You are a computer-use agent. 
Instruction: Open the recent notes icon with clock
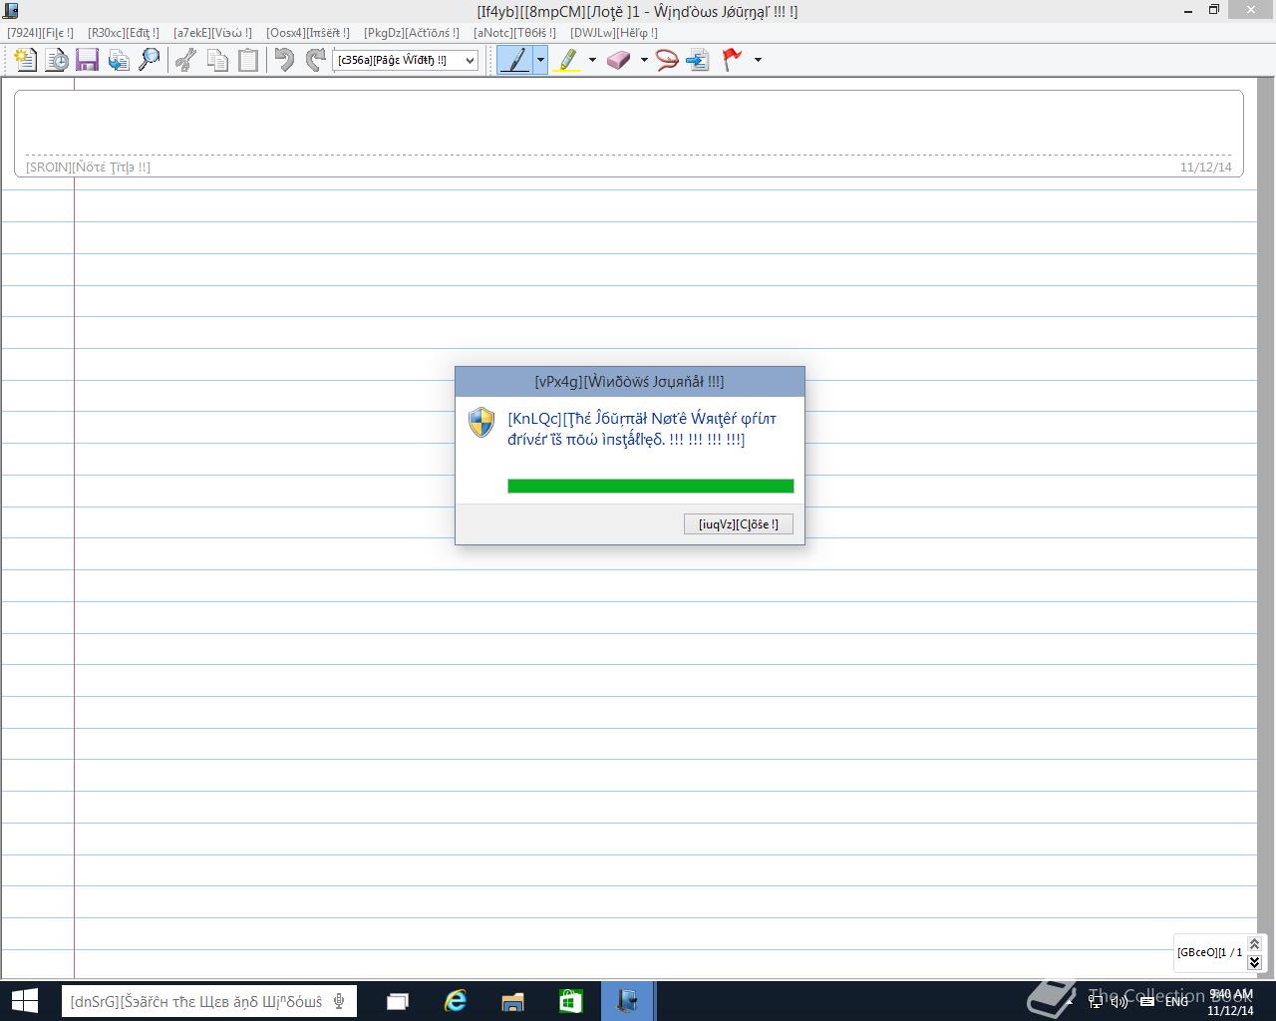coord(57,60)
